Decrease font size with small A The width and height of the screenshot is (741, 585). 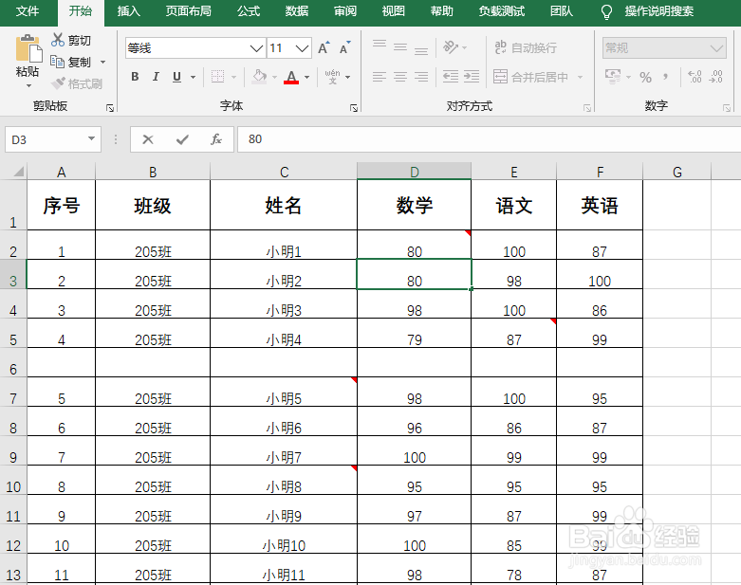tap(344, 47)
